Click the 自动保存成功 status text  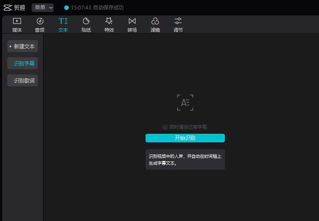point(108,8)
